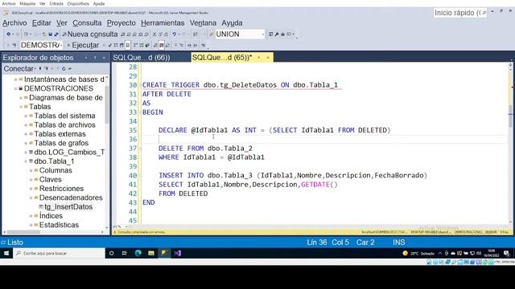Click the Ejecutar button
Screen dimensions: 515x289
(x=83, y=45)
